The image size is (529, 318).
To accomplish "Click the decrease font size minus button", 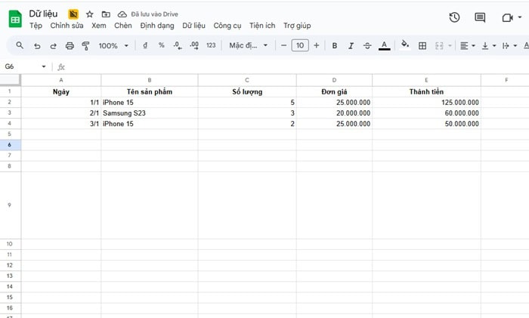I will pos(284,46).
